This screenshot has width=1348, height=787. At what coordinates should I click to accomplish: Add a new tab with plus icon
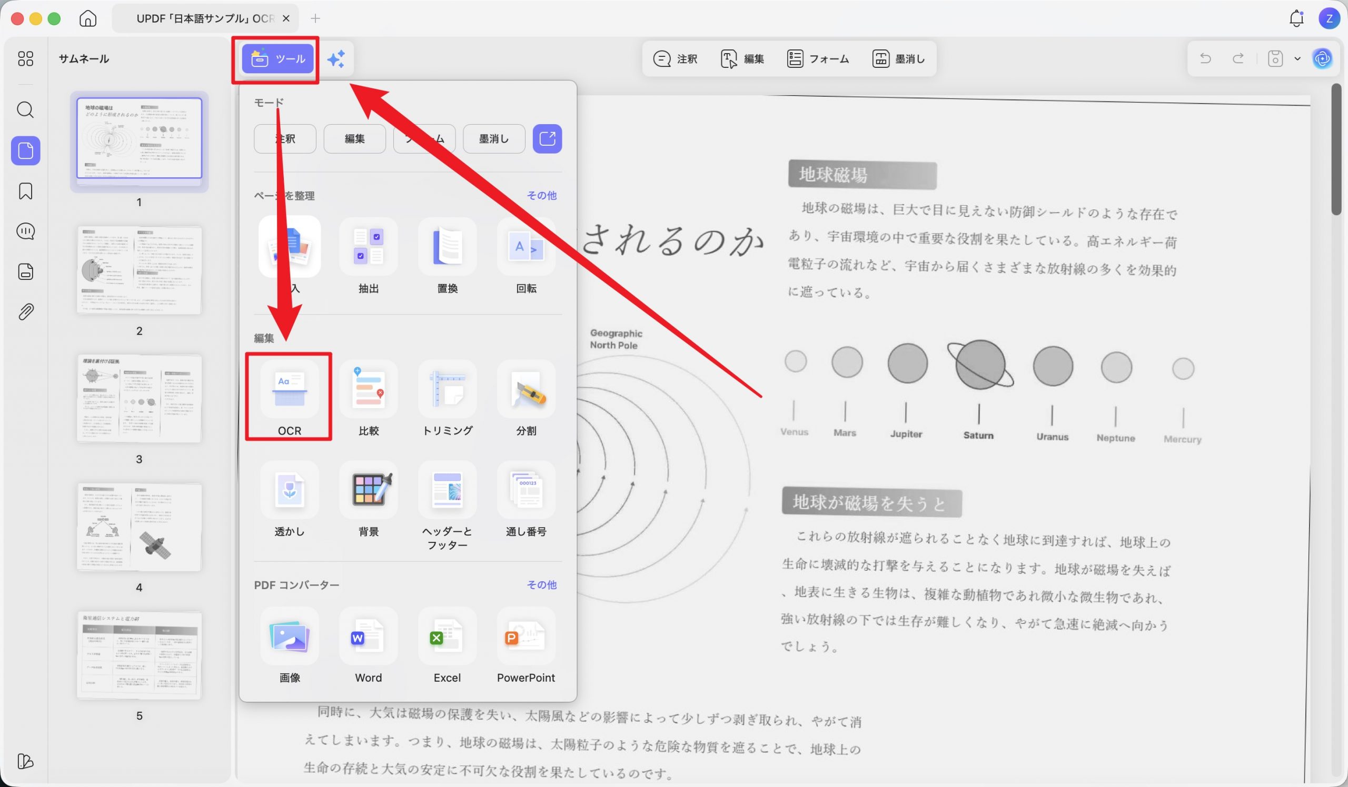coord(315,19)
